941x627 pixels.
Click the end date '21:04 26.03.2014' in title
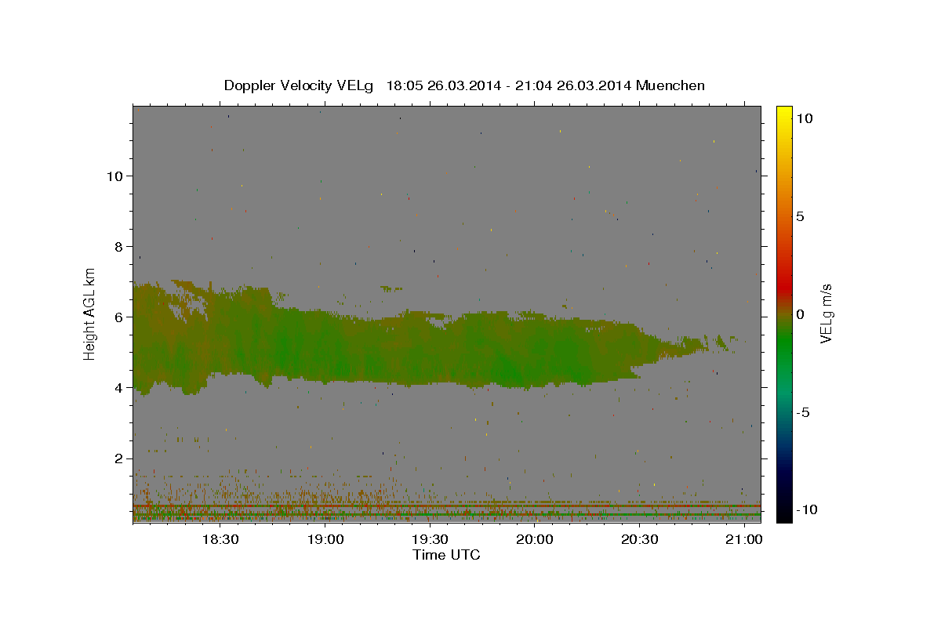click(572, 85)
